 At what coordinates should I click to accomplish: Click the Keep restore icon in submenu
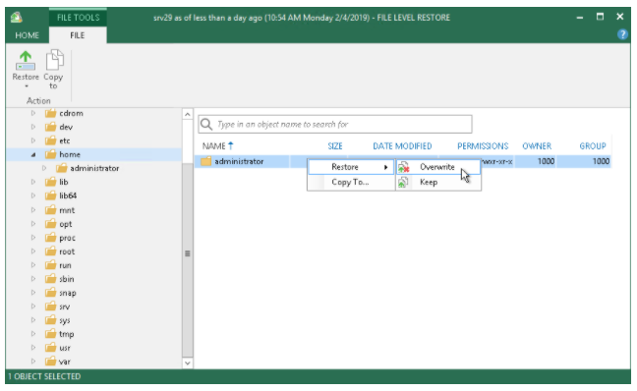(x=403, y=183)
